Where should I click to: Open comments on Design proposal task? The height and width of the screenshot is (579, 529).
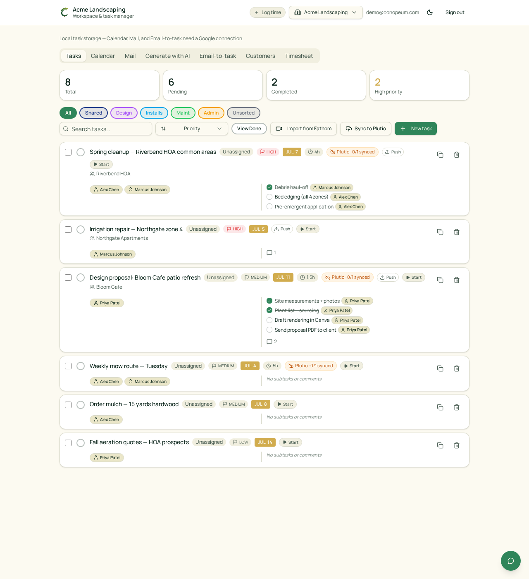pyautogui.click(x=272, y=342)
